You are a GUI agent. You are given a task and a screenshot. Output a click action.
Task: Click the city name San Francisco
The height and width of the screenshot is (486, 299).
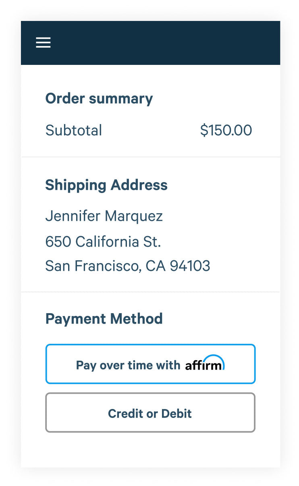(x=92, y=266)
